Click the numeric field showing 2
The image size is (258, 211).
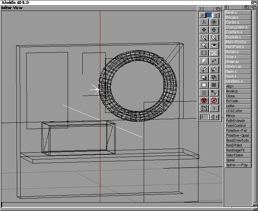(204, 117)
